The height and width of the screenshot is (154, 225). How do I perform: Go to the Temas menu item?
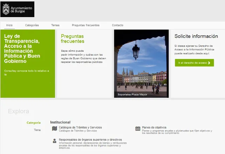(x=55, y=25)
